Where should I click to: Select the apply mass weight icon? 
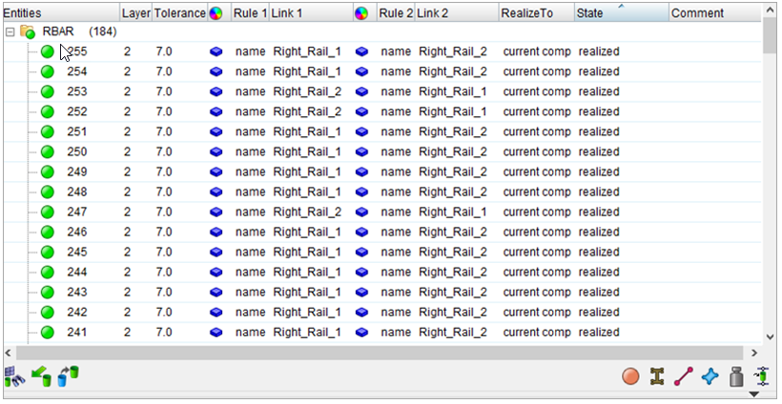(736, 376)
